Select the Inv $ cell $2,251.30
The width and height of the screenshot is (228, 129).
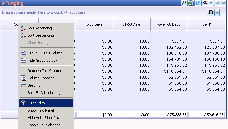(x=207, y=77)
